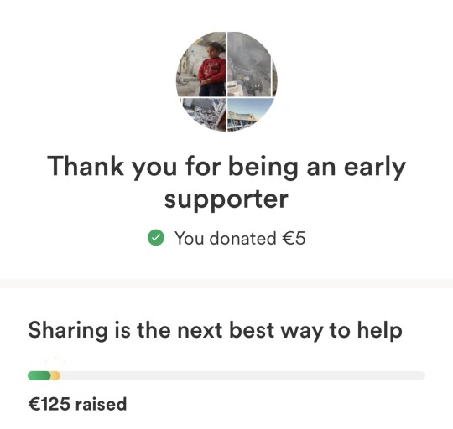The image size is (453, 429).
Task: Click the word 'Sharing' in the section heading
Action: [x=68, y=331]
